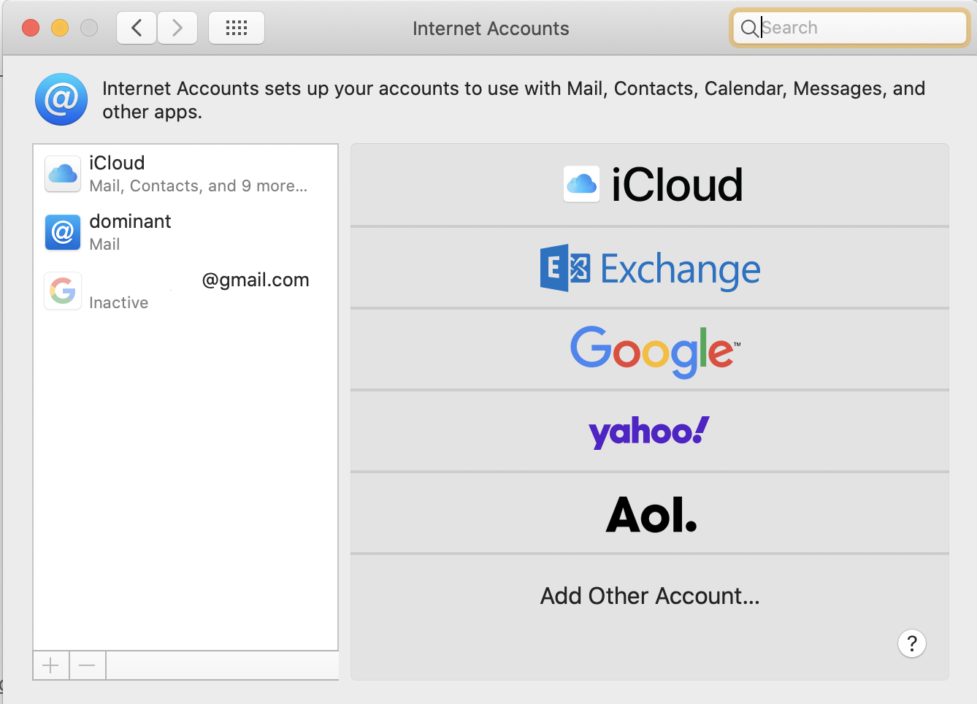Select the dominant Mail account
The width and height of the screenshot is (977, 704).
pos(185,232)
